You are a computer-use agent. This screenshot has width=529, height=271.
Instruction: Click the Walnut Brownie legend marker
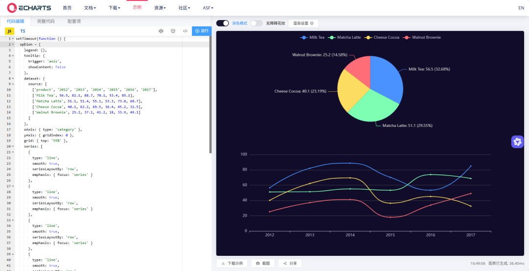pyautogui.click(x=406, y=37)
